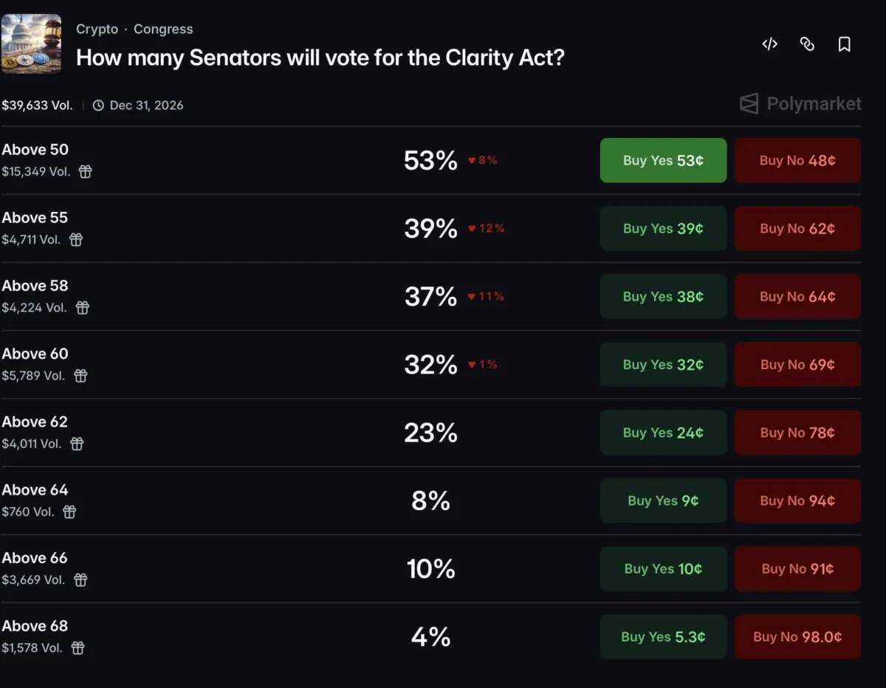Open the Crypto category link

pos(97,29)
